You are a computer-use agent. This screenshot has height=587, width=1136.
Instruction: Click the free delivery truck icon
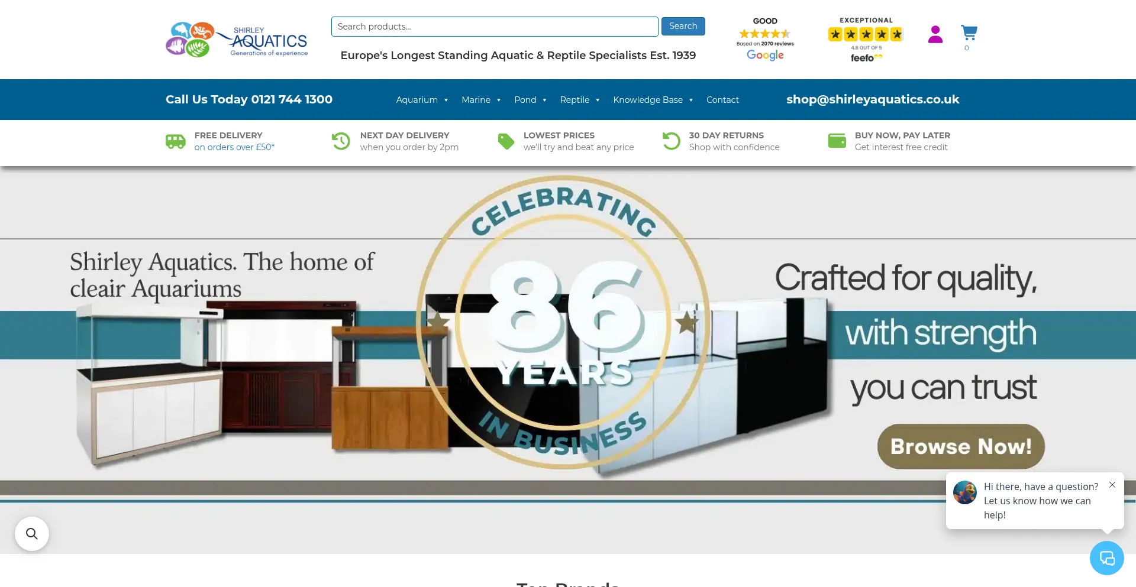pyautogui.click(x=175, y=141)
